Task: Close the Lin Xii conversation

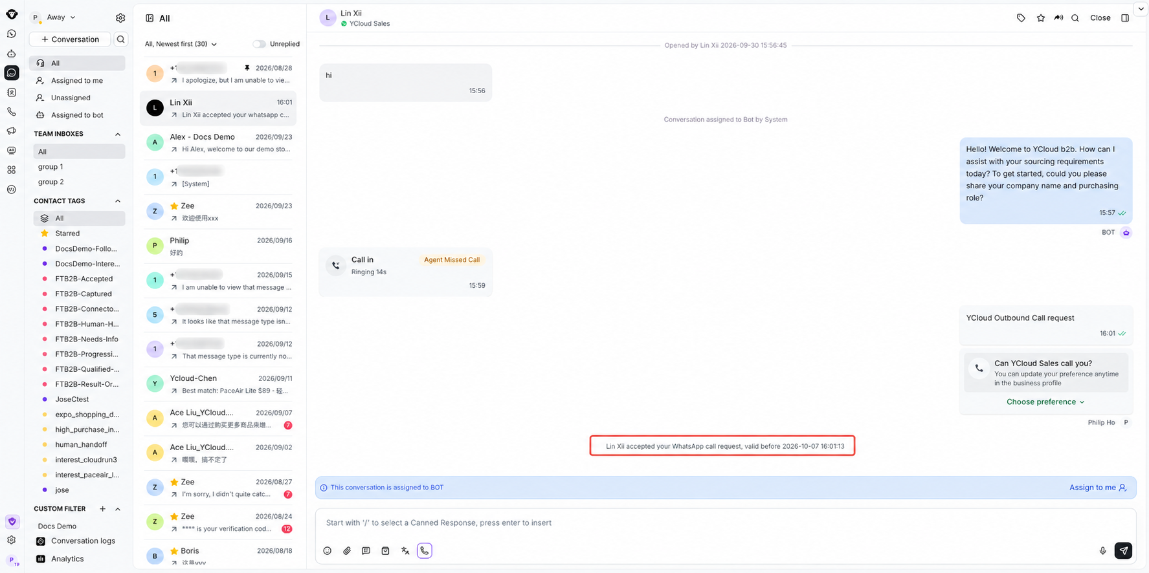Action: click(1100, 18)
